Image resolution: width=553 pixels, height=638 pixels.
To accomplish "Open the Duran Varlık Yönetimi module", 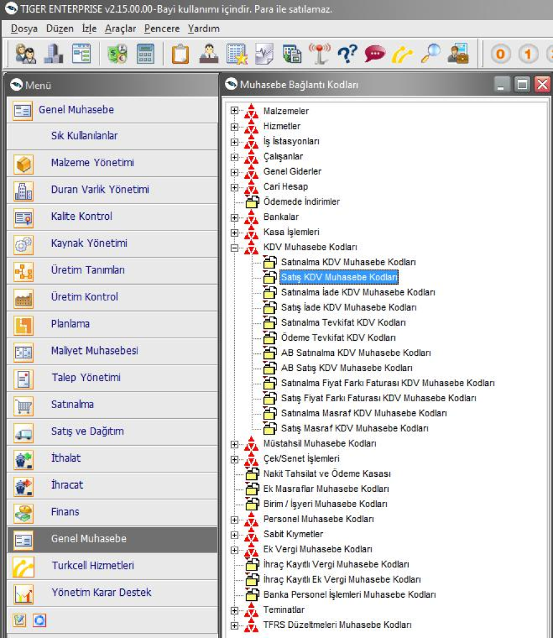I will pyautogui.click(x=112, y=190).
